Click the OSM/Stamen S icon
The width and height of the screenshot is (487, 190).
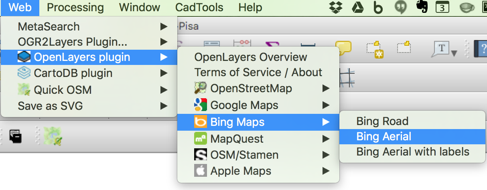tap(201, 155)
